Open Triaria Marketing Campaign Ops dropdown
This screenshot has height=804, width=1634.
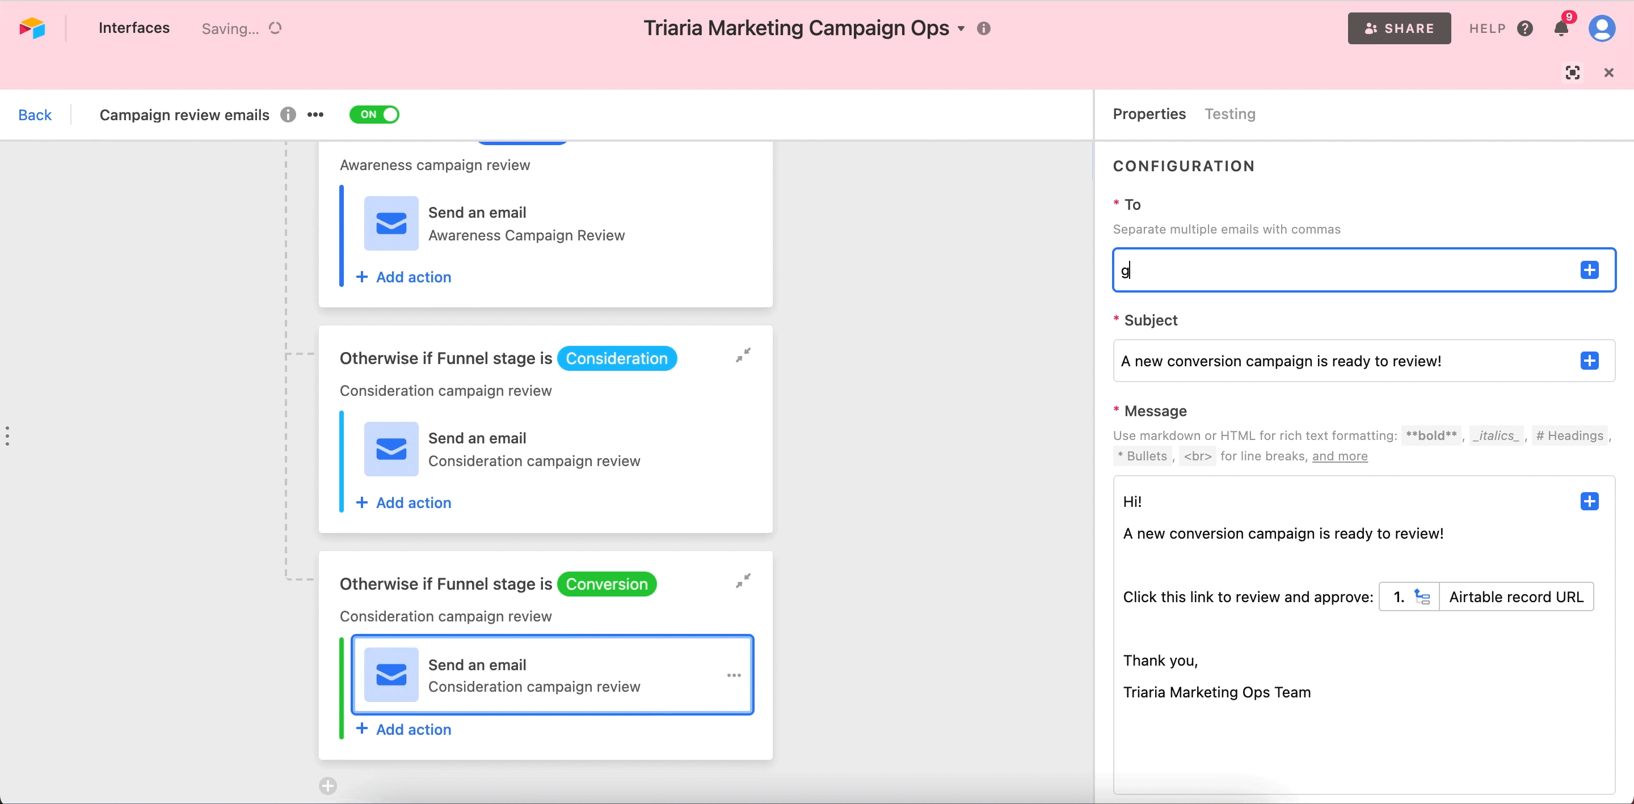click(961, 28)
